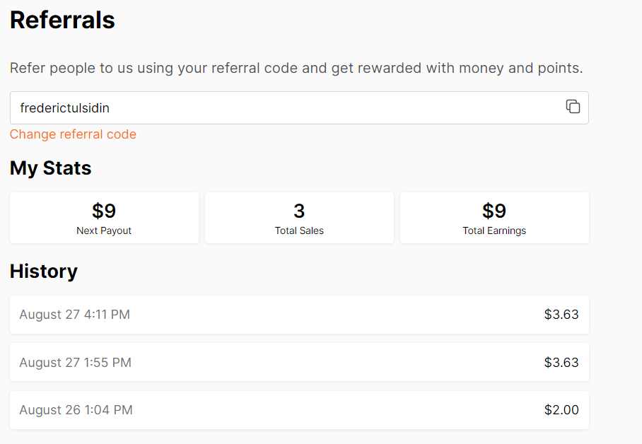Image resolution: width=642 pixels, height=444 pixels.
Task: Click the $2.00 earnings amount
Action: click(x=561, y=410)
